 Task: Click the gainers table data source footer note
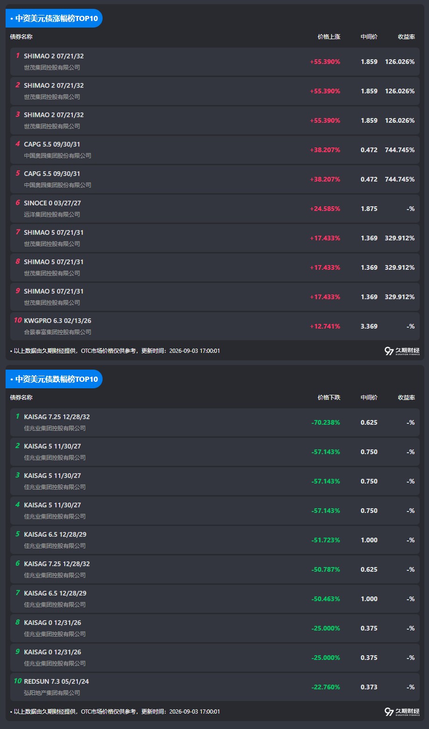(x=115, y=351)
